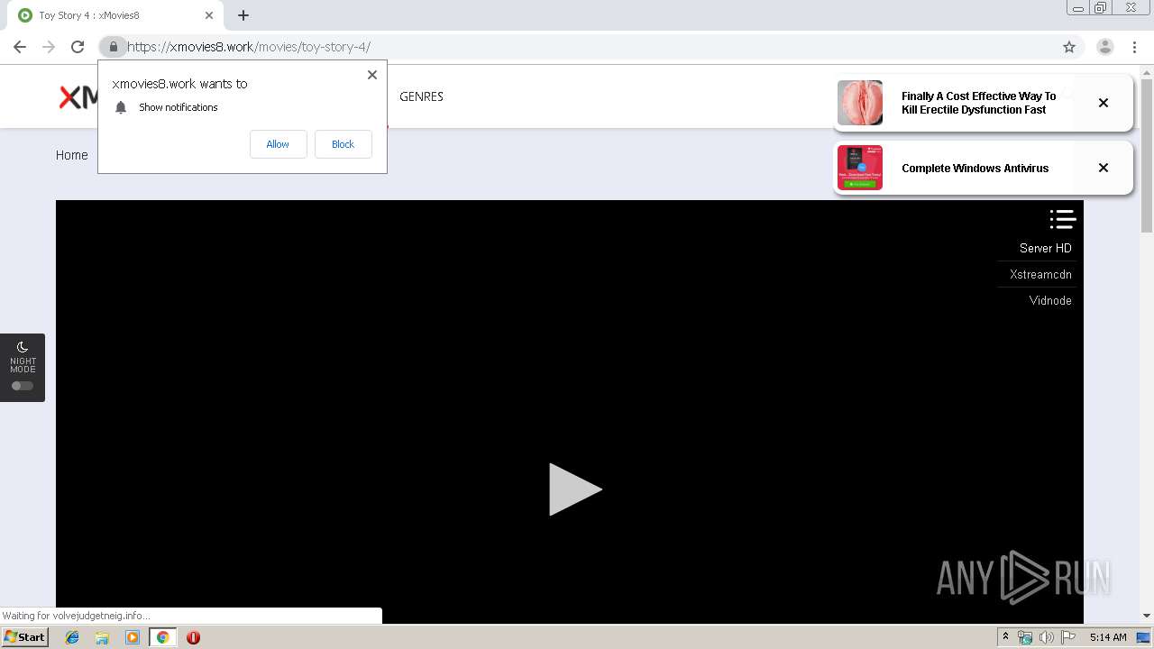Click the show desktop tray icon
This screenshot has width=1154, height=649.
tap(1144, 637)
